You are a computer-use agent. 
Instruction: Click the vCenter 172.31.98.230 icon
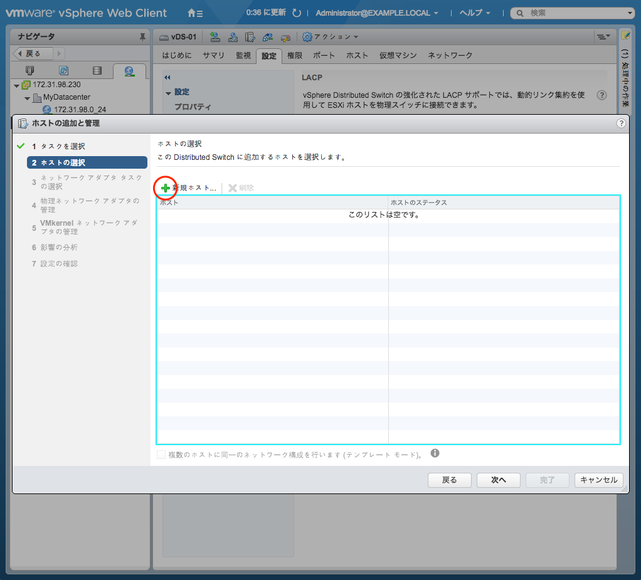point(26,85)
